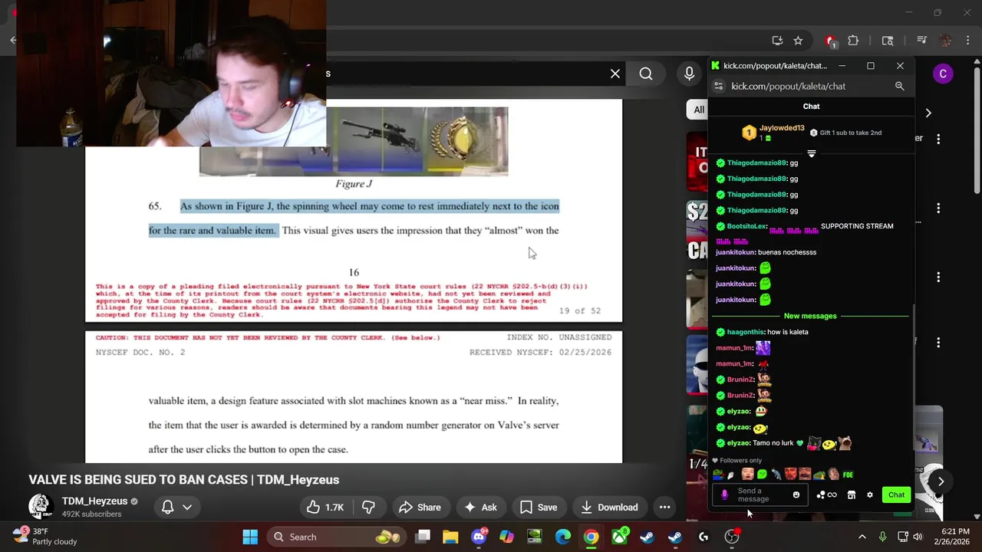Open the TDM_Heyzeus channel name link
Image resolution: width=982 pixels, height=552 pixels.
94,501
